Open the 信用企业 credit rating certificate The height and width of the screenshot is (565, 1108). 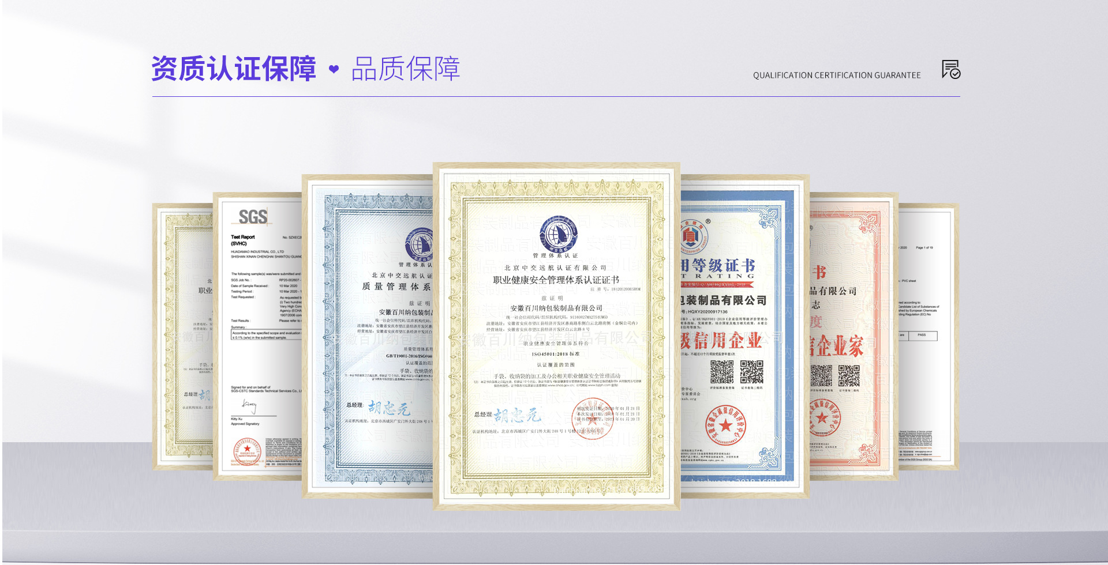(744, 336)
